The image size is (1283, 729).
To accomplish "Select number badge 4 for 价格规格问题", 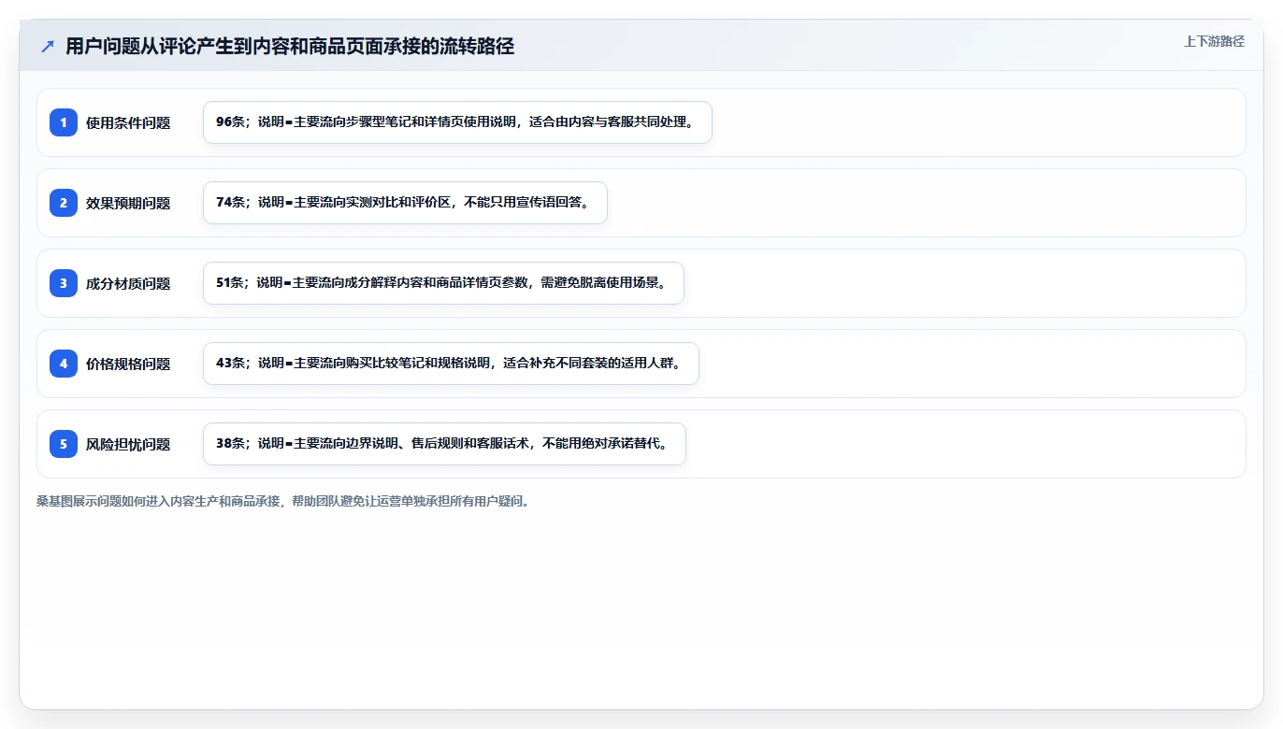I will 64,364.
